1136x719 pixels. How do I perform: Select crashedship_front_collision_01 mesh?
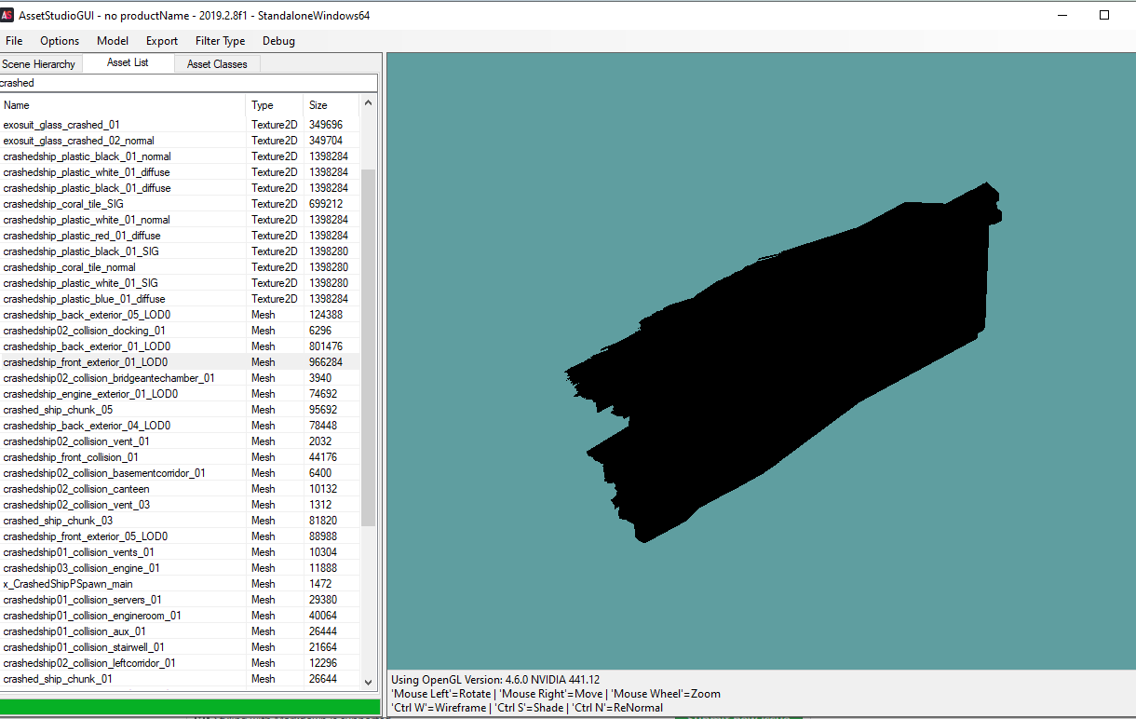(x=180, y=457)
